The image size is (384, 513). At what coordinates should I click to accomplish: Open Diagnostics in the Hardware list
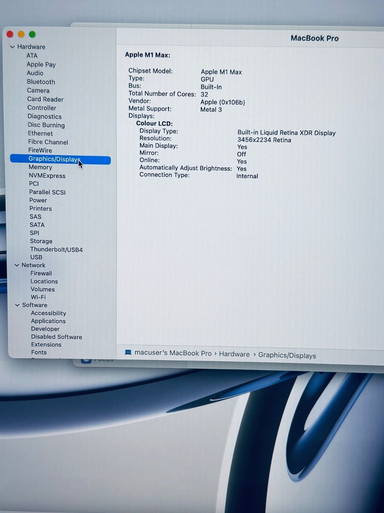point(44,116)
